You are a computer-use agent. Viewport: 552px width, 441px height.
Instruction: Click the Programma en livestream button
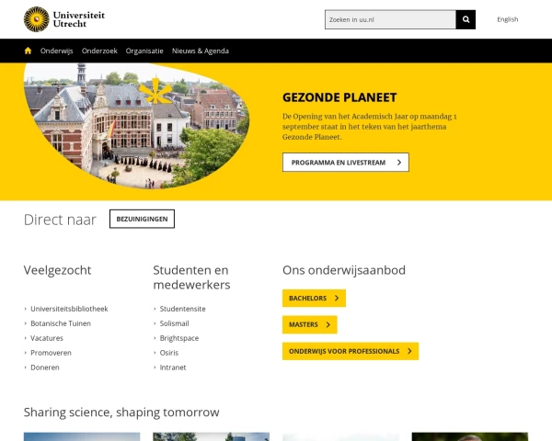point(345,163)
